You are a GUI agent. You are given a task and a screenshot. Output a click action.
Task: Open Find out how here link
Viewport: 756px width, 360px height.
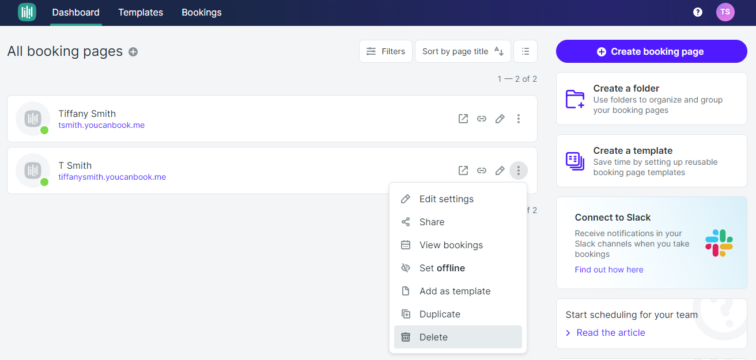(x=609, y=270)
